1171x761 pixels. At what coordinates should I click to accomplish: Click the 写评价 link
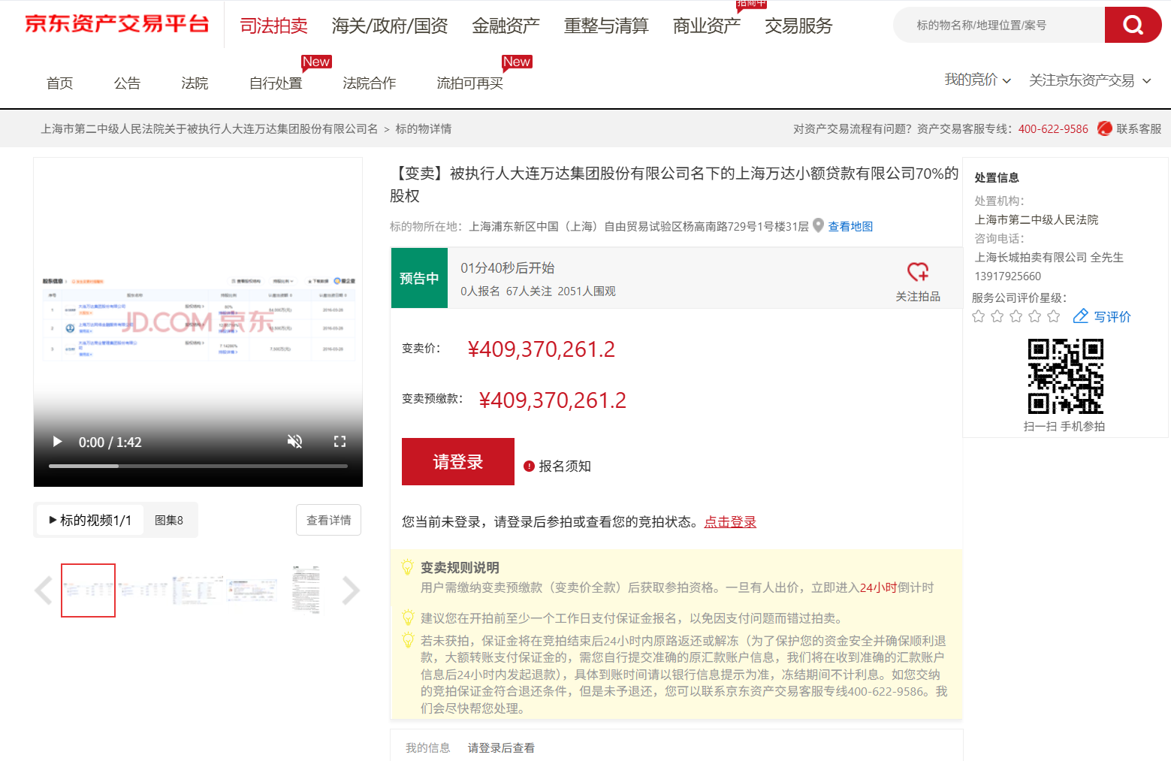click(x=1112, y=317)
